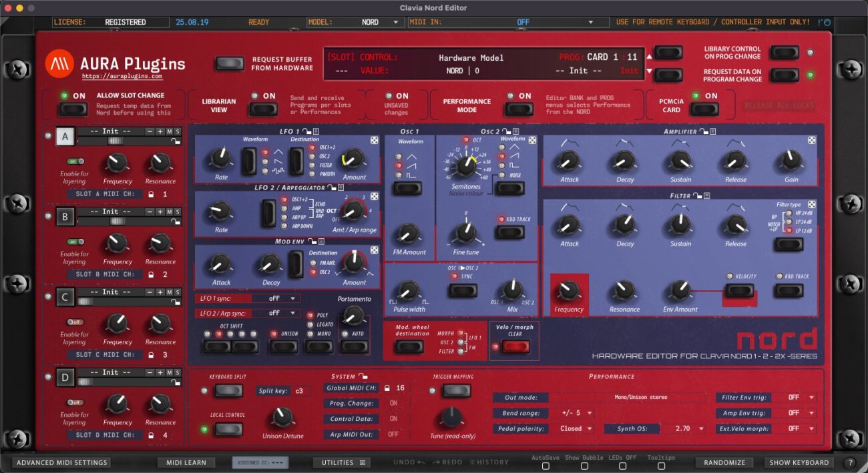Check the Tooltips checkbox

(x=660, y=466)
